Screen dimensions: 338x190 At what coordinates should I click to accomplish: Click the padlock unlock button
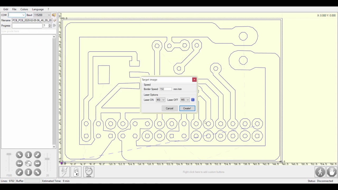point(76,172)
